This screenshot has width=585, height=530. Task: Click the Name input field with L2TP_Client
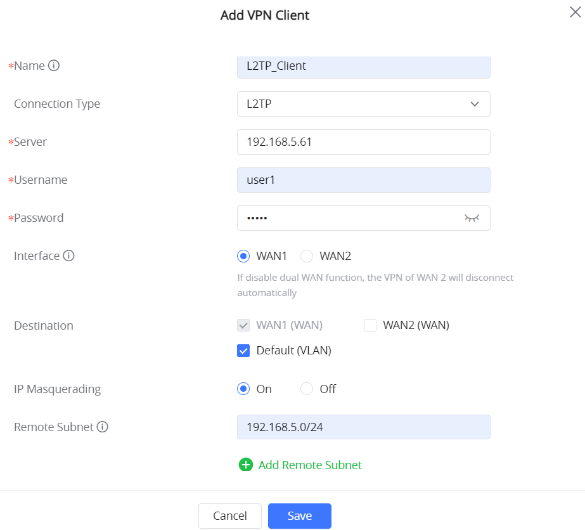tap(364, 67)
